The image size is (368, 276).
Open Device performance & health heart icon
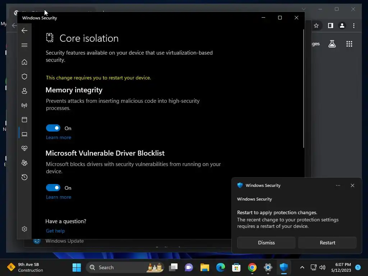(24, 148)
